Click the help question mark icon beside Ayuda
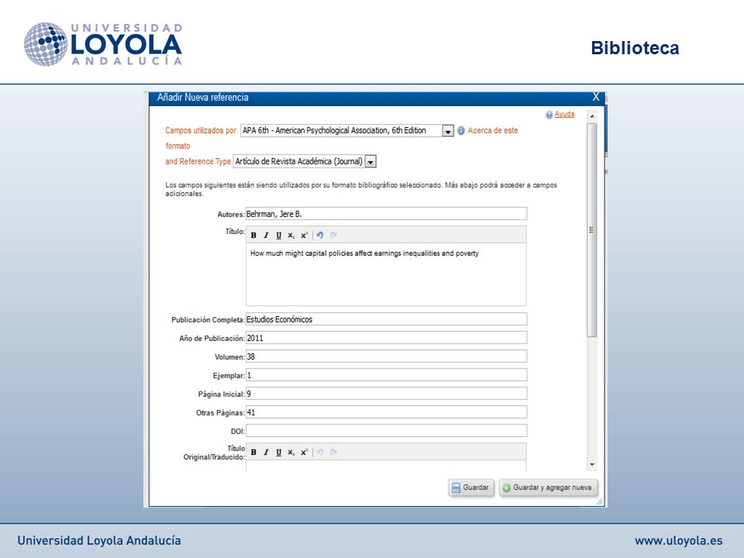Image resolution: width=744 pixels, height=558 pixels. [549, 115]
